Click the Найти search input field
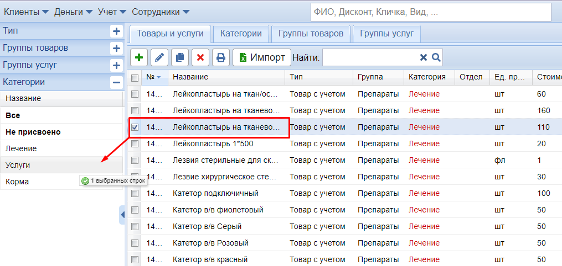562x266 pixels. coord(370,57)
